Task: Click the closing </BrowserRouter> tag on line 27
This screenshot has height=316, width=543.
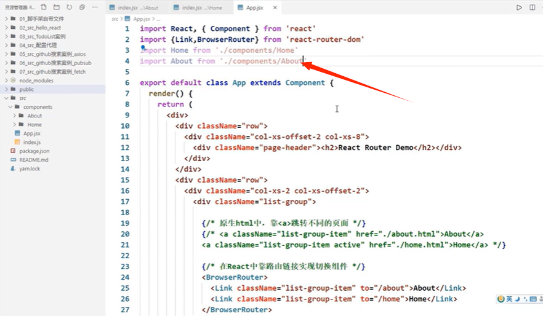Action: coord(237,310)
